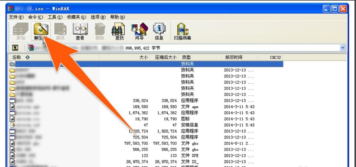Select the 797,583,700 byte gho file row
Viewport: 356px width, 167px height.
pos(145,143)
